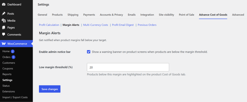Screen dimensions: 247x102
Task: Focus the Low margin threshold input field
Action: coord(128,67)
